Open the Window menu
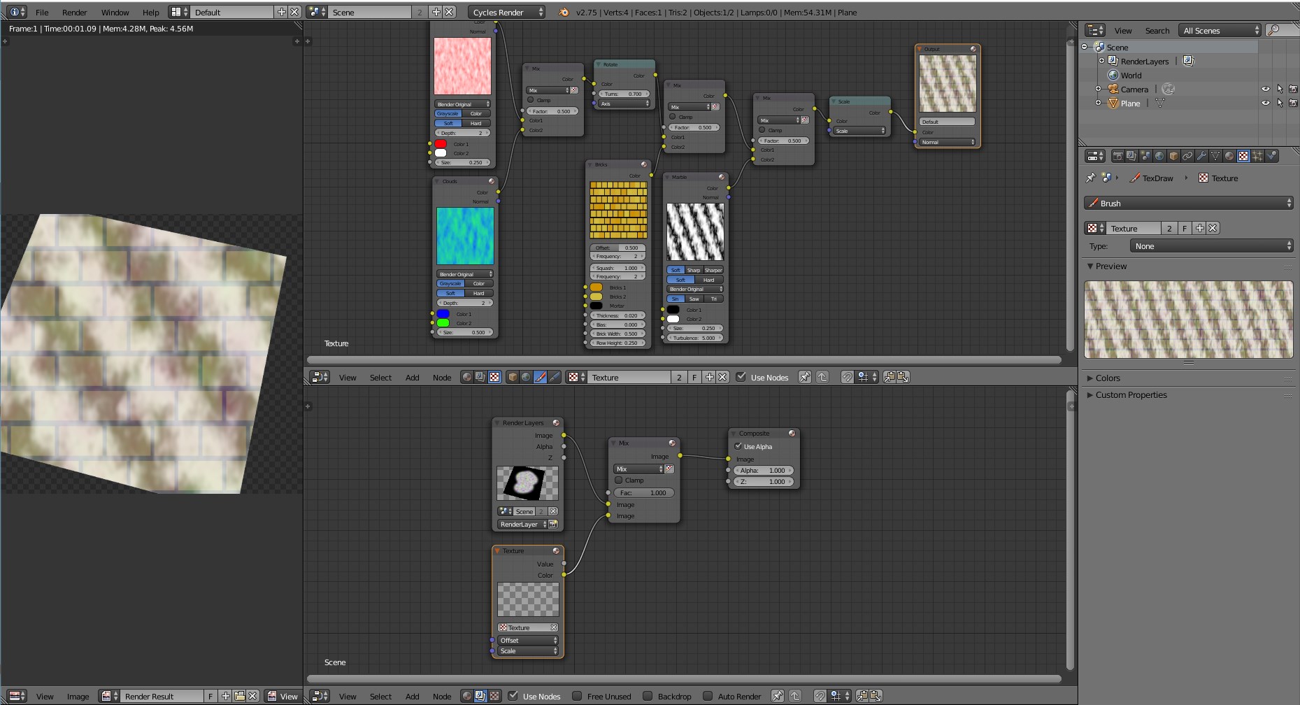The width and height of the screenshot is (1300, 705). point(115,12)
